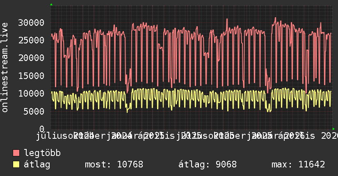Viewport: 338px width, 176px height.
Task: Click the 10000 y-axis label
Action: (x=31, y=93)
